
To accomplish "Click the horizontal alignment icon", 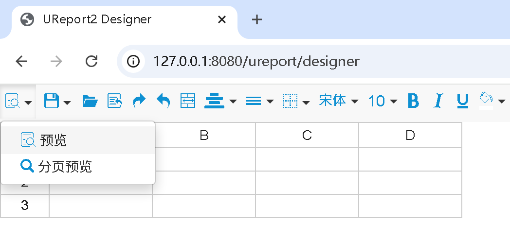I will [x=214, y=101].
